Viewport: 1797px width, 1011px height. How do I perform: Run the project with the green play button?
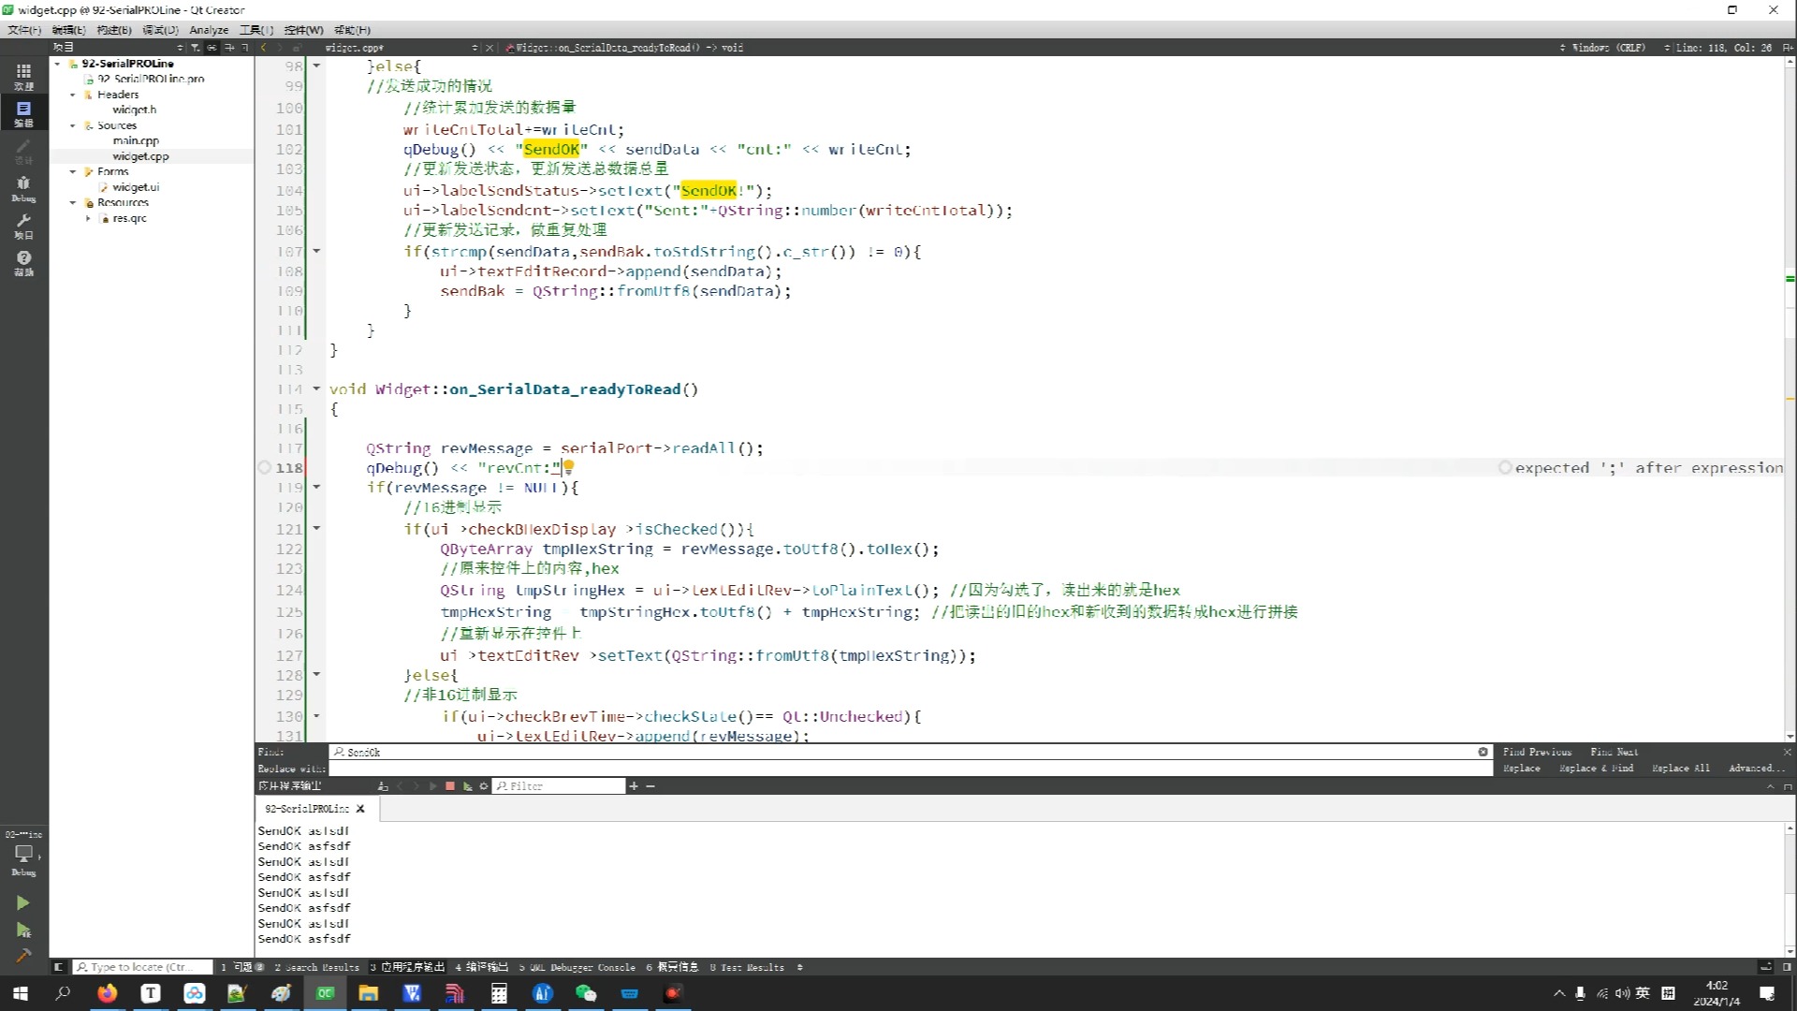tap(23, 902)
